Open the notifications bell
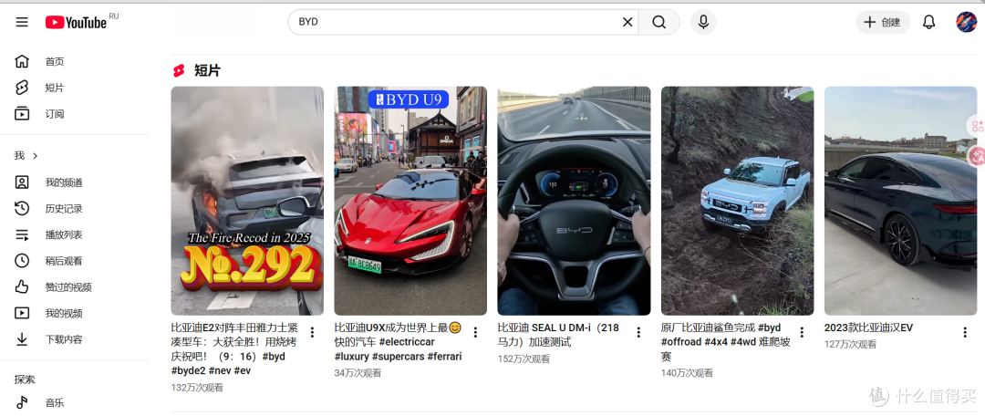The height and width of the screenshot is (416, 985). click(928, 22)
